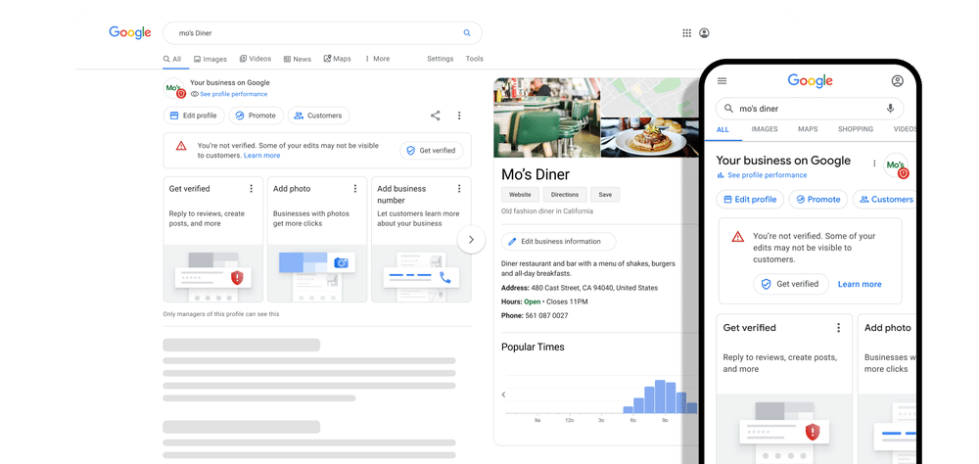The height and width of the screenshot is (464, 979).
Task: Open the three-dot menu beside share icon
Action: point(459,116)
